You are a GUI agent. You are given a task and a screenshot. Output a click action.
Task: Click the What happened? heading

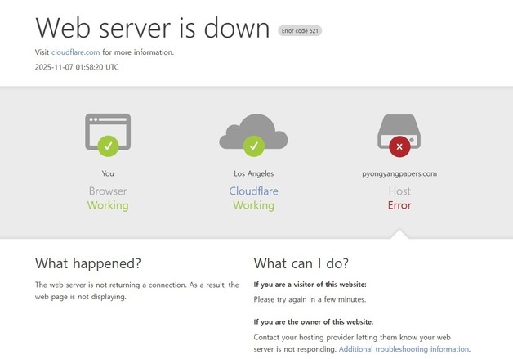pos(88,263)
